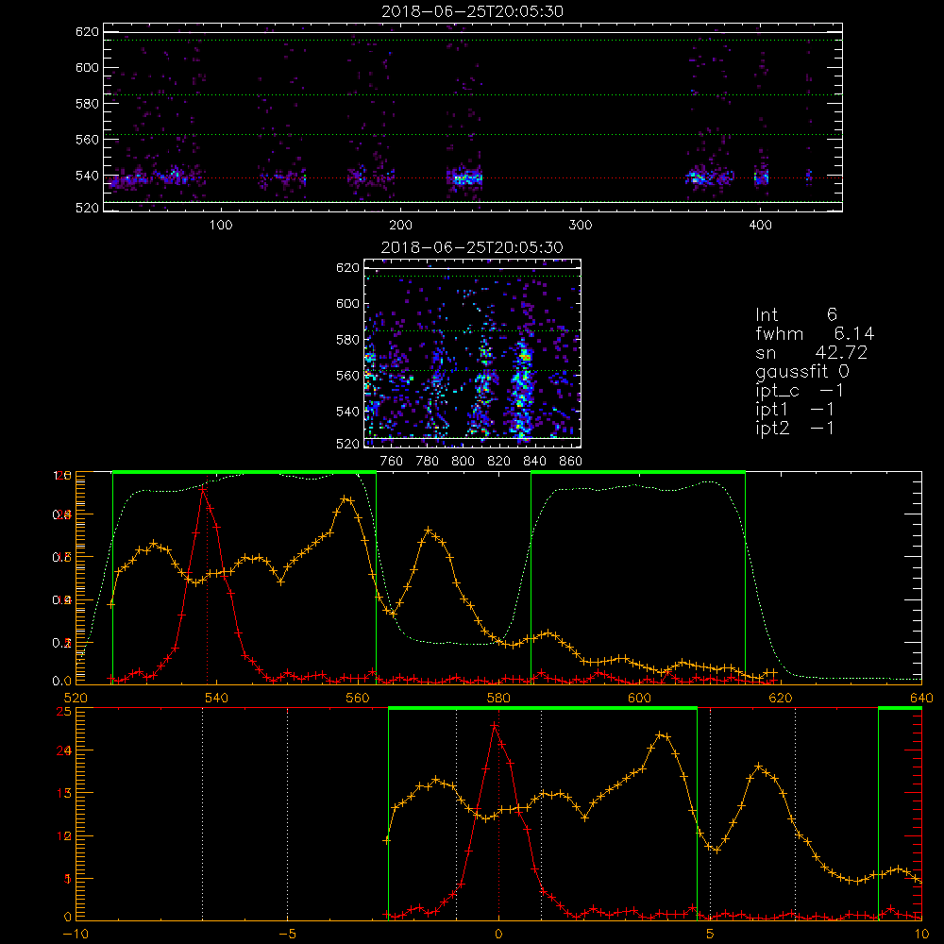Viewport: 944px width, 944px height.
Task: Click the top plot's 2018-06-25T20:05:30 title
Action: (472, 11)
